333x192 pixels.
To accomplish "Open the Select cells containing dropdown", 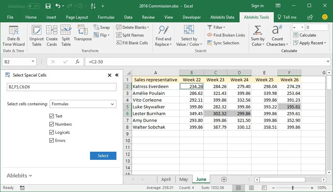I will pos(83,104).
